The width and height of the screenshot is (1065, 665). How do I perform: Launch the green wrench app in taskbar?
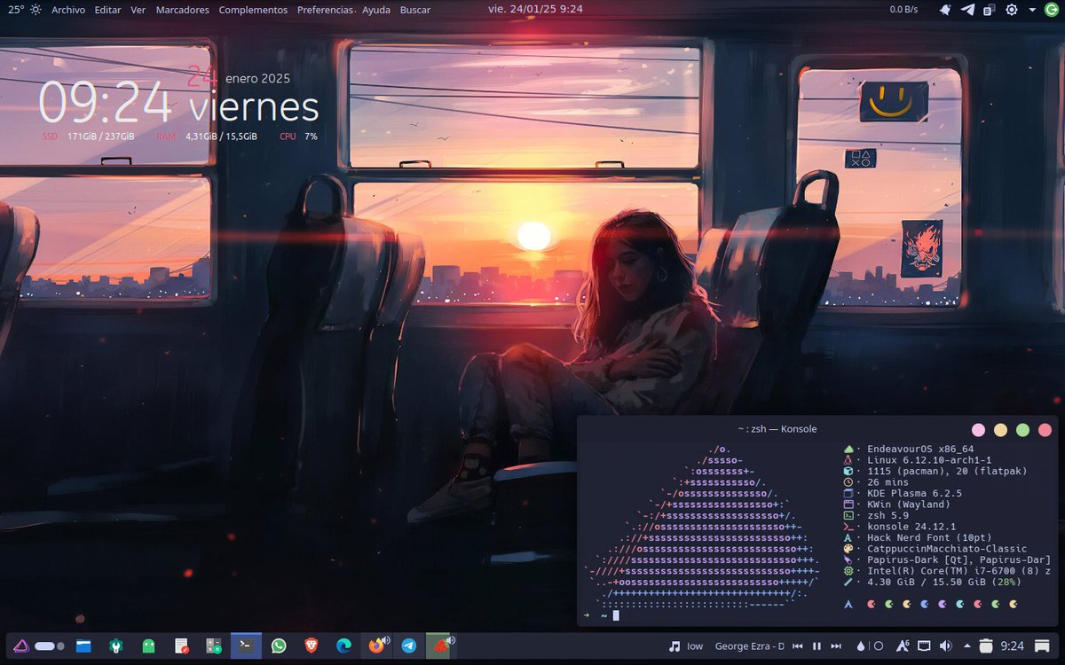click(x=116, y=645)
